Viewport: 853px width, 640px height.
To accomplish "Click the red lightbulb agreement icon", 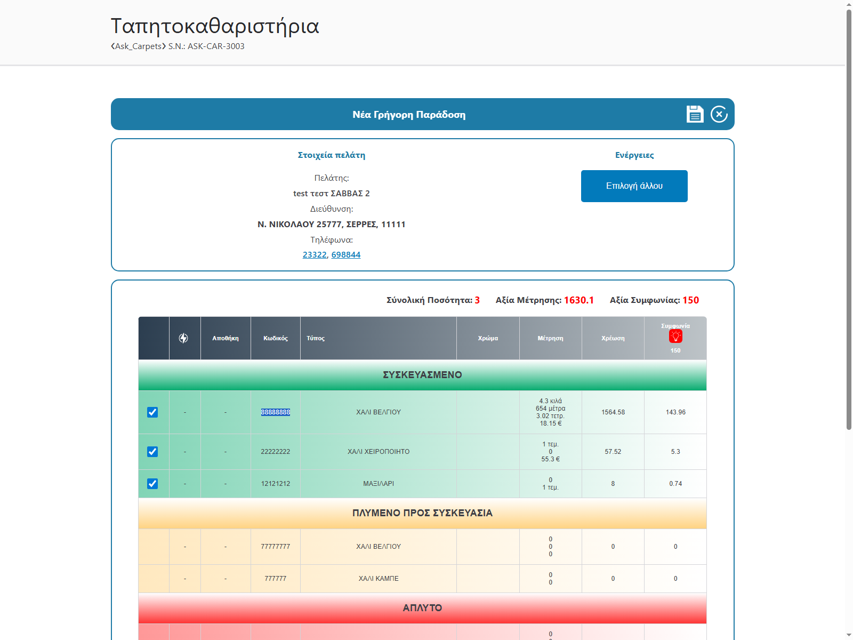I will click(675, 337).
